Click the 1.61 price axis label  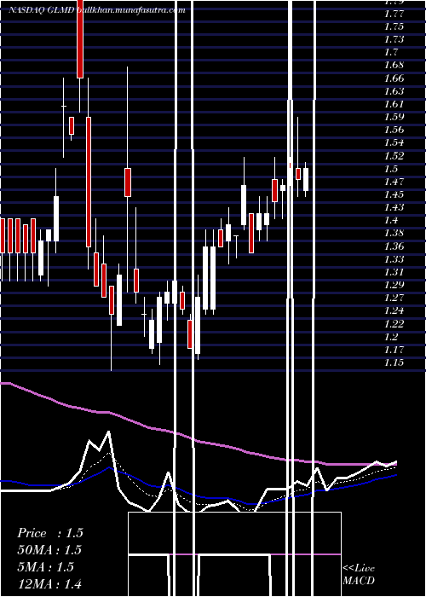[x=394, y=104]
